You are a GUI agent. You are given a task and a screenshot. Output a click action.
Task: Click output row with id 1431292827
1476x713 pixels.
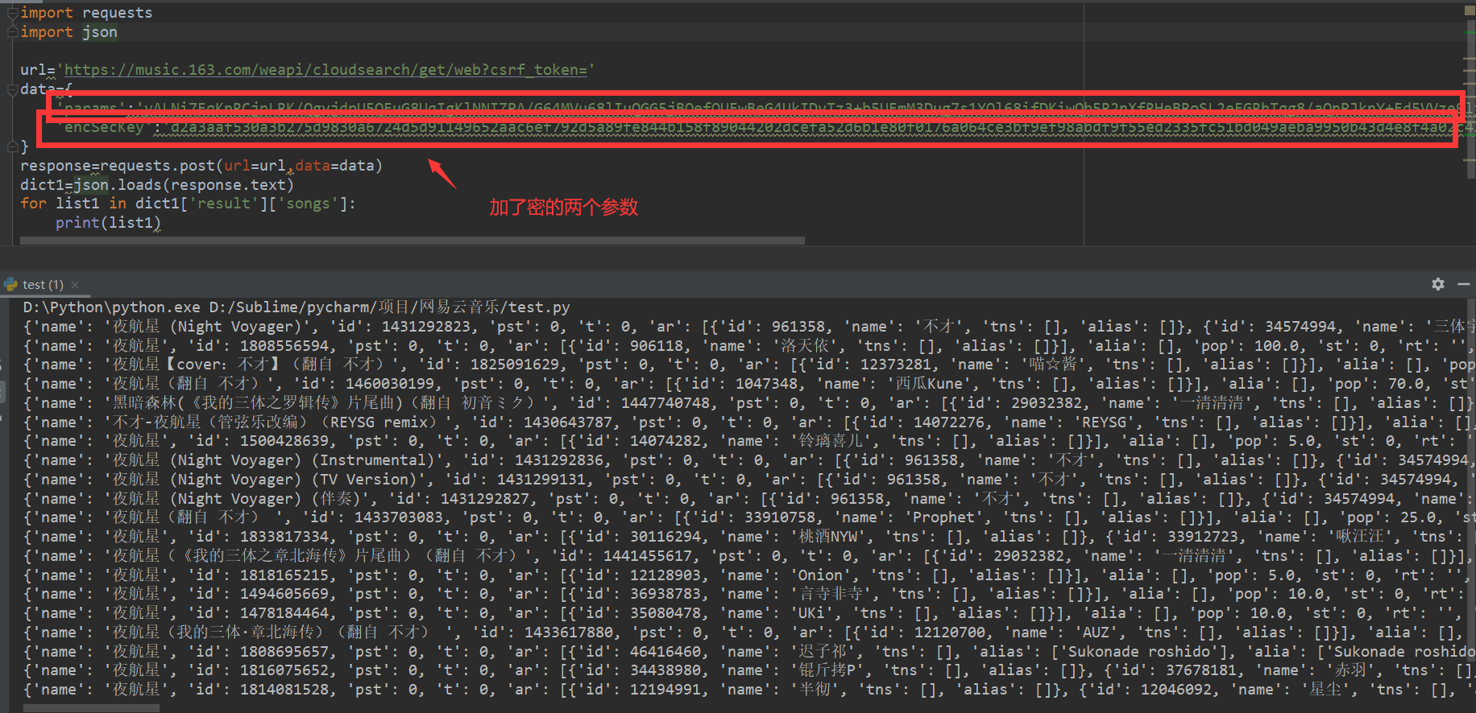click(x=749, y=499)
